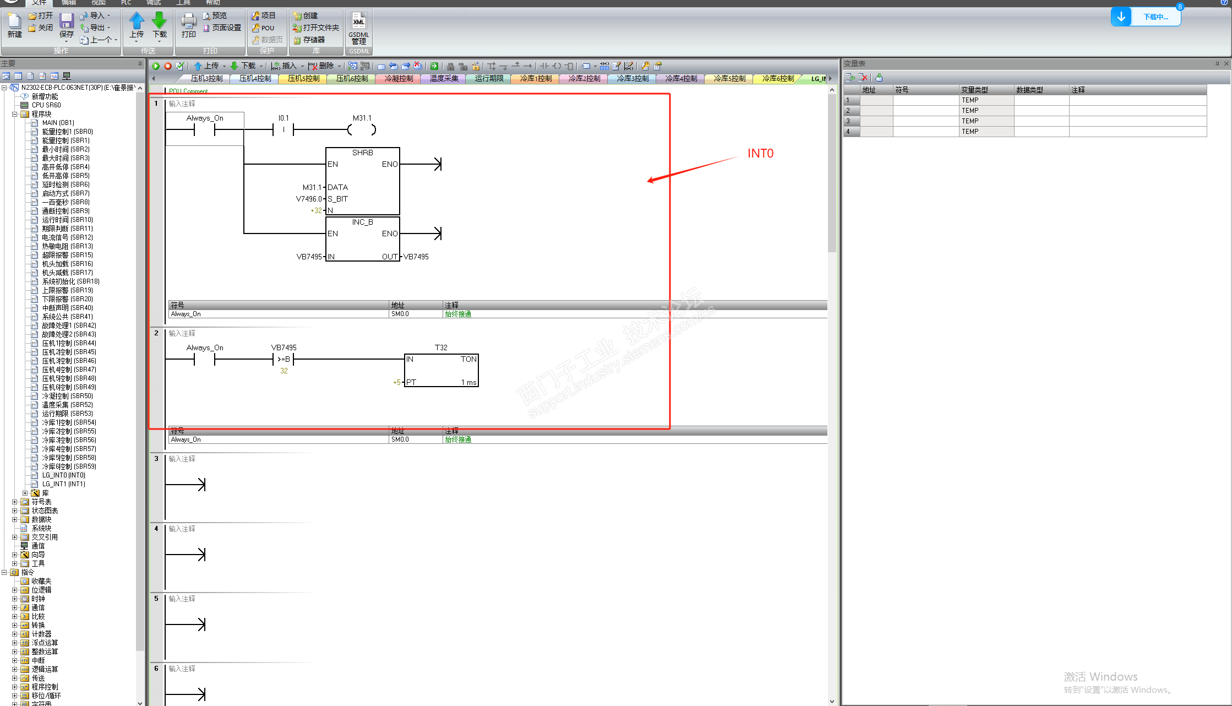Screen dimensions: 1232x706
Task: Open the 插入 dropdown in editor toolbar
Action: (x=290, y=66)
